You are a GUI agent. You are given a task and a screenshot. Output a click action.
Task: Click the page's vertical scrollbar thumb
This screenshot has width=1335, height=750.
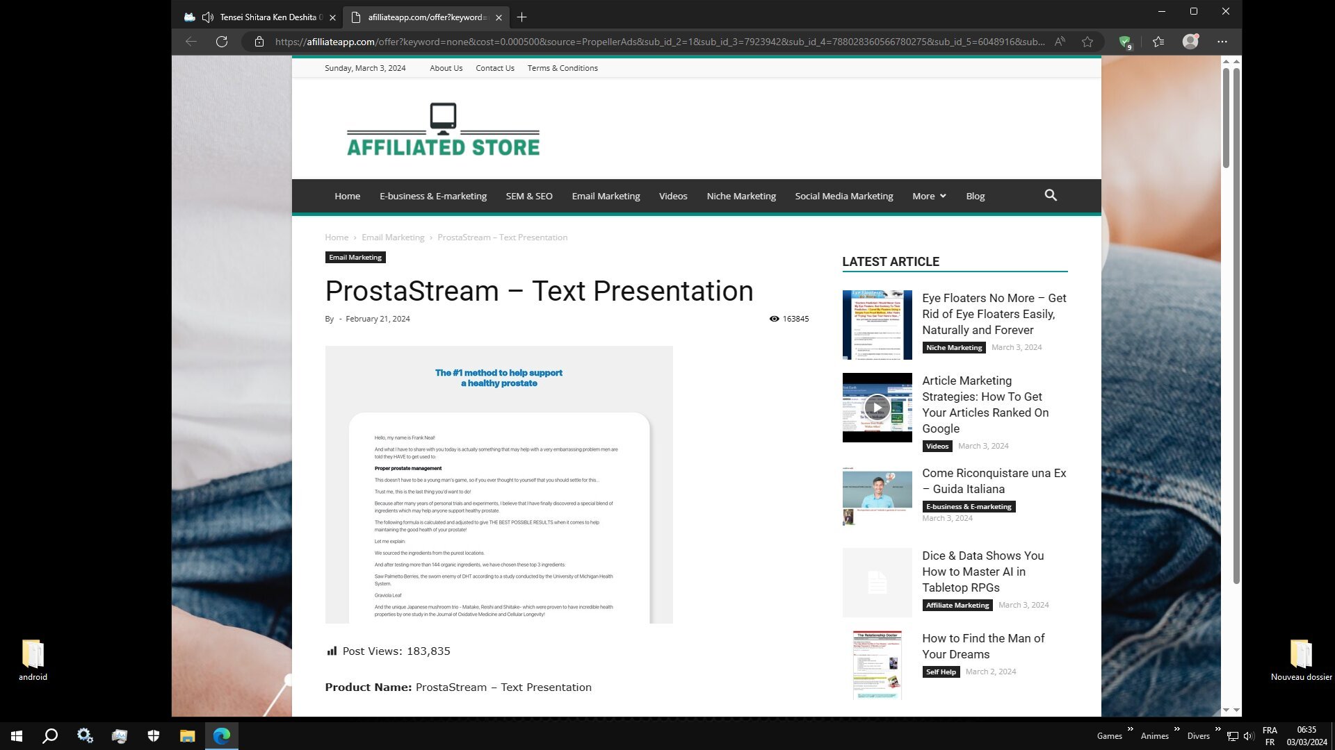pyautogui.click(x=1226, y=118)
